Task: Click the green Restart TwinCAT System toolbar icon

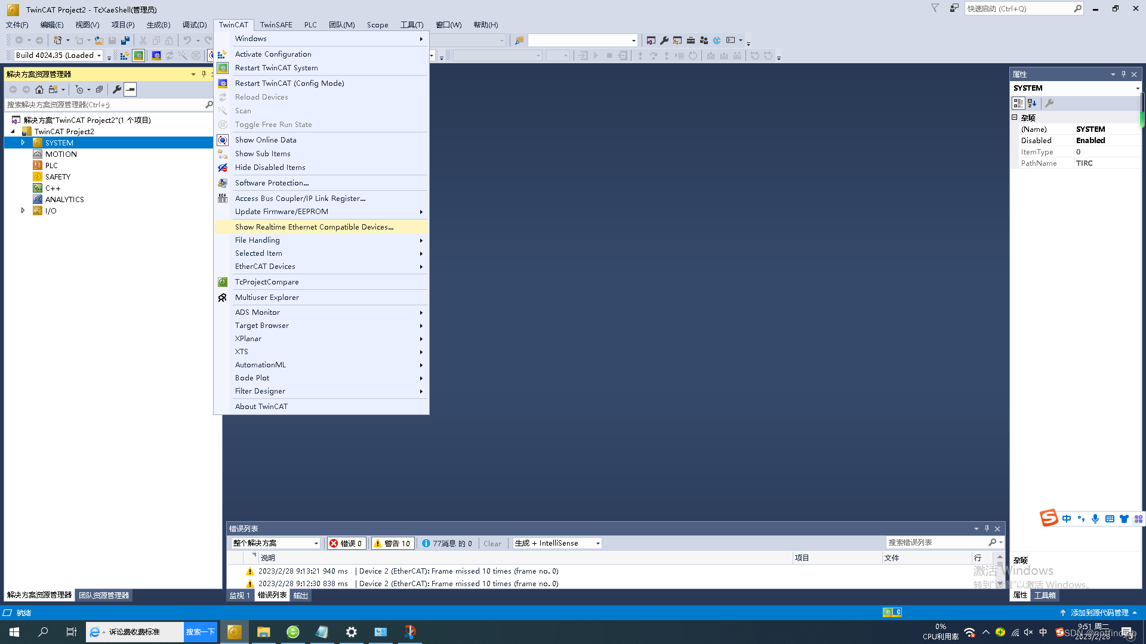Action: coord(138,55)
